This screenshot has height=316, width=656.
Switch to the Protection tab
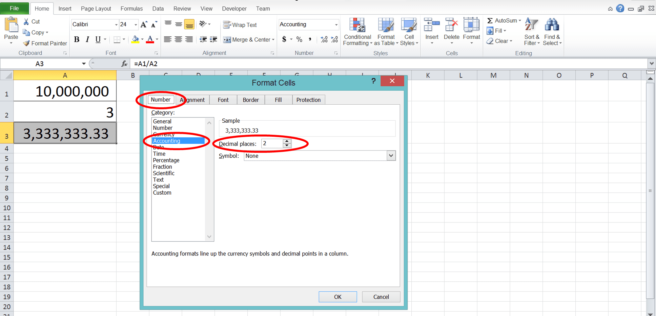[x=308, y=99]
